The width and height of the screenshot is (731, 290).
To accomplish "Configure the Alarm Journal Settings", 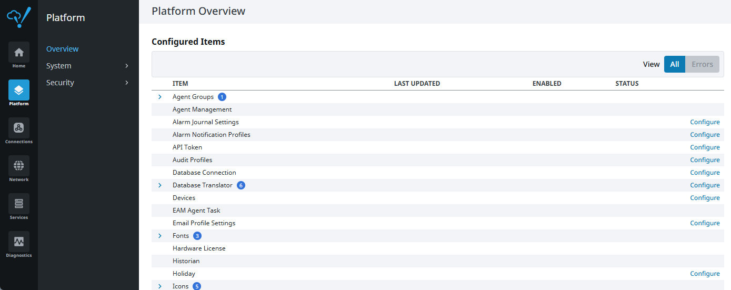I will pyautogui.click(x=705, y=122).
